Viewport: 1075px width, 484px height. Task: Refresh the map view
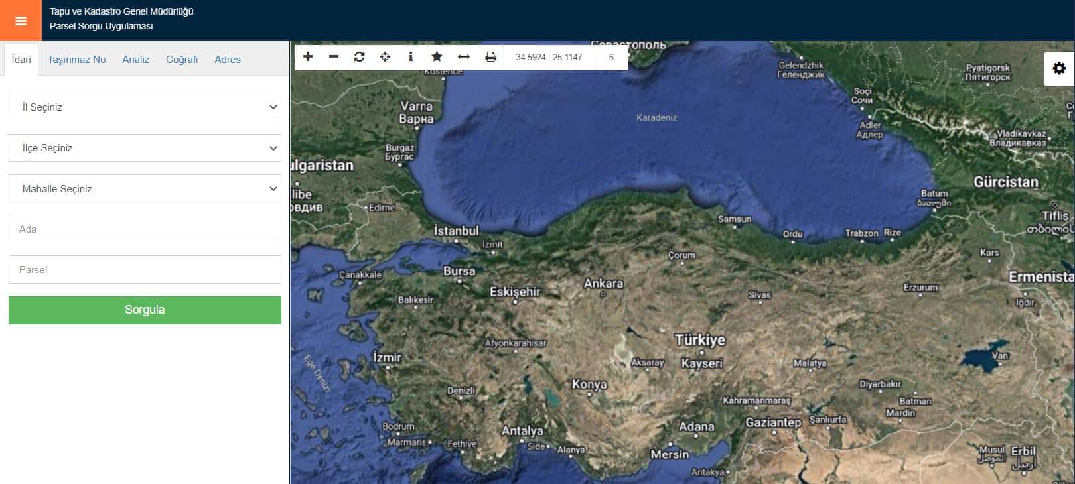359,57
